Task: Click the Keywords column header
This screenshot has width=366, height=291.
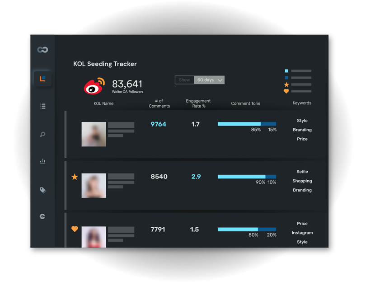Action: coord(302,103)
